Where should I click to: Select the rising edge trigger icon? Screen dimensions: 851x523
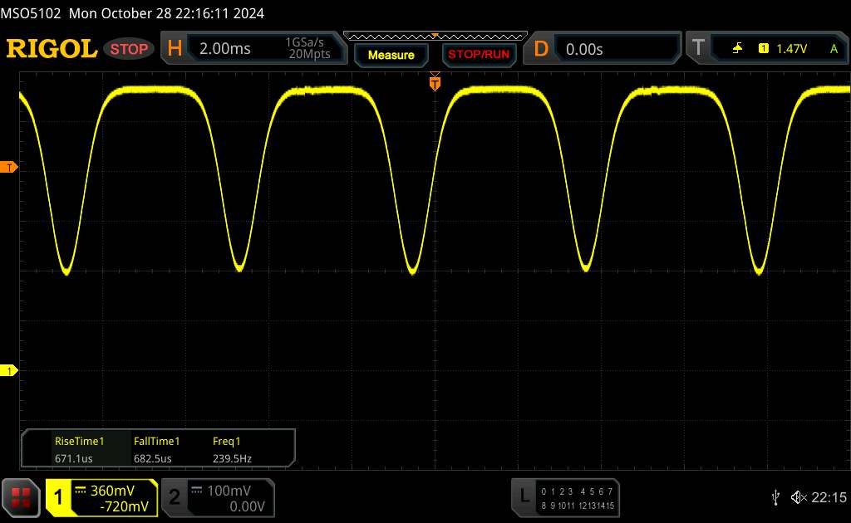click(737, 49)
